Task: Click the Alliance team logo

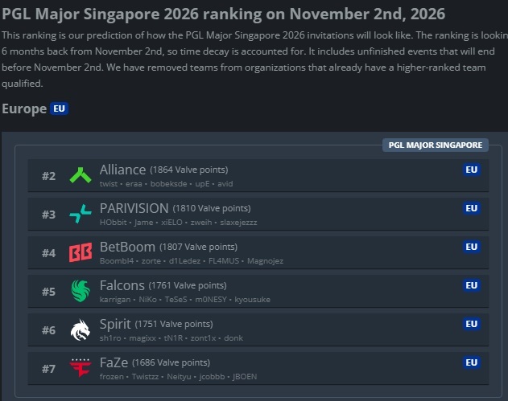Action: (81, 175)
